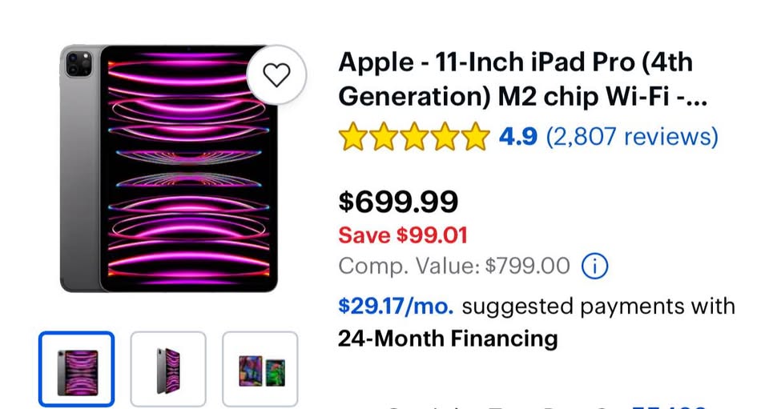Open the Apple 11-Inch iPad Pro title
This screenshot has height=409, width=769.
(x=515, y=78)
